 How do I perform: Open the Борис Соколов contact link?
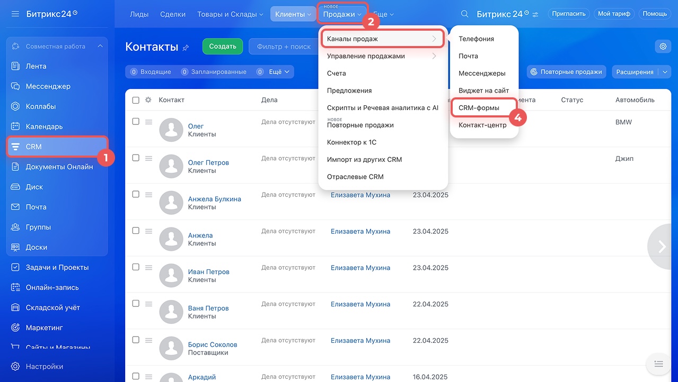pyautogui.click(x=213, y=344)
